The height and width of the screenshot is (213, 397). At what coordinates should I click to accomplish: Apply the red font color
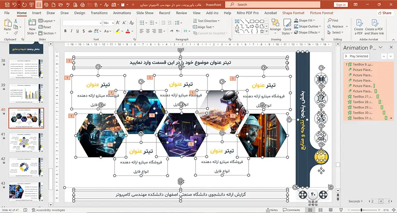[128, 31]
